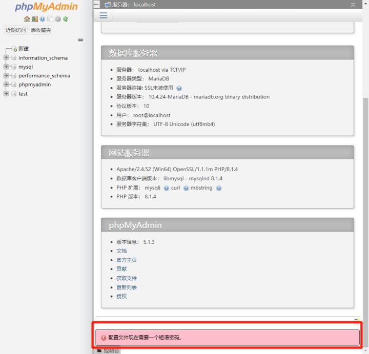Open navigation panel settings gear icon
This screenshot has width=369, height=354.
57,19
